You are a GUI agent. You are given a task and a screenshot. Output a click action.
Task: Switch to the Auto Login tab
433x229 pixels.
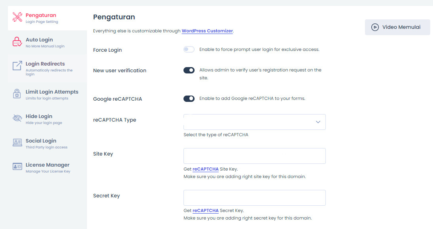click(39, 40)
